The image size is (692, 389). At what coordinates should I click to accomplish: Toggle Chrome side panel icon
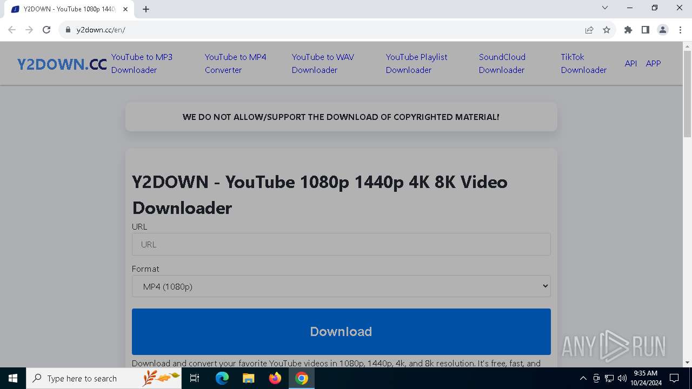646,30
